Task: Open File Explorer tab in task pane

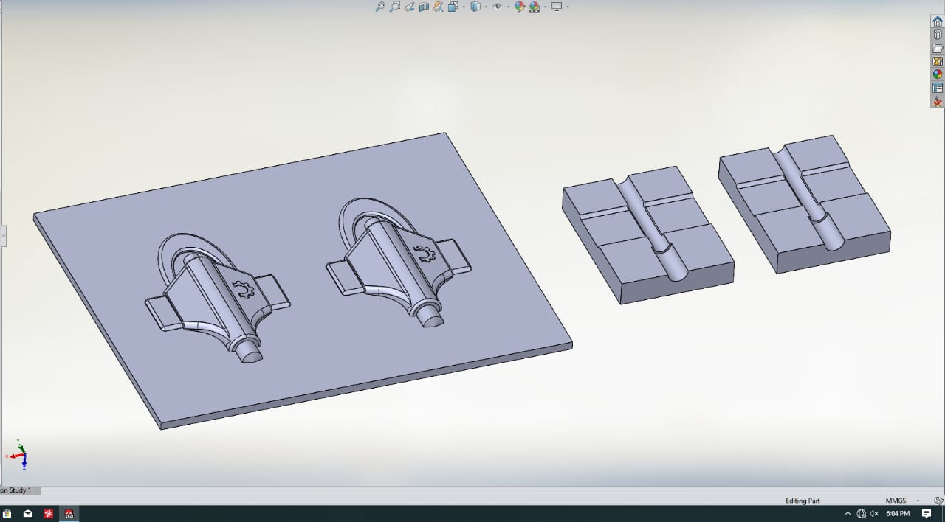Action: 938,48
